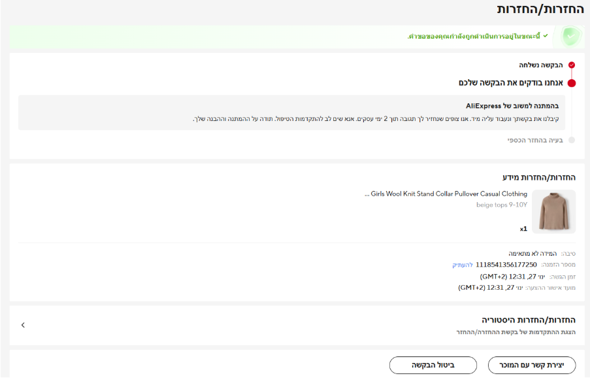590x378 pixels.
Task: Click the בהמתנה למשוב של AliExpress message heading
Action: point(512,105)
